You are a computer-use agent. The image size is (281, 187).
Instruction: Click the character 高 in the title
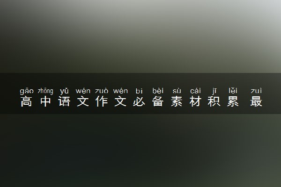tap(26, 101)
